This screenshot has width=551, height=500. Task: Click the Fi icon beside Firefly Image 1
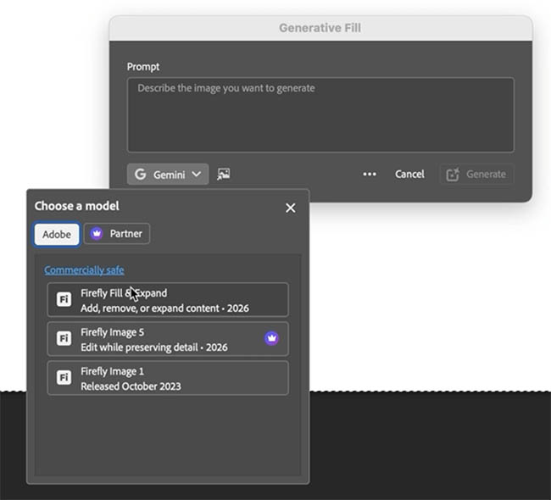coord(64,377)
